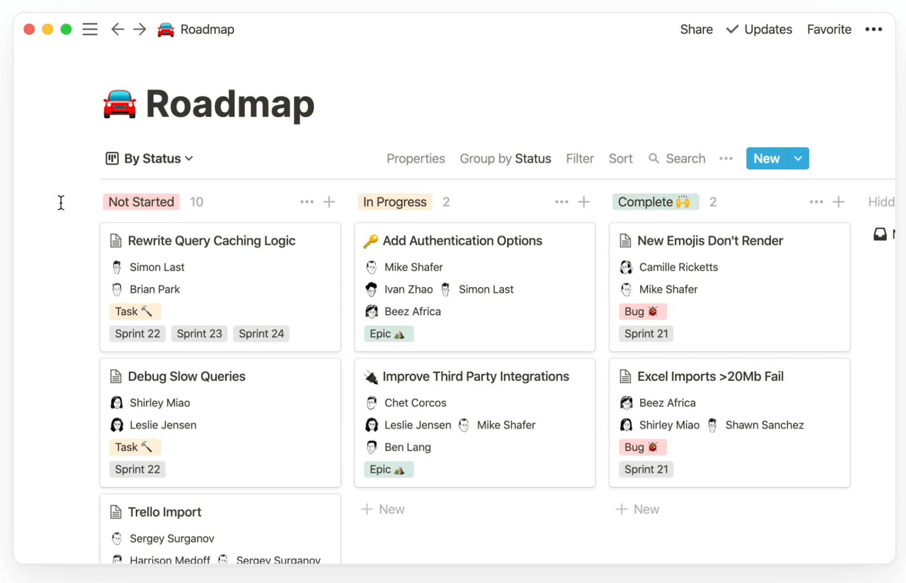
Task: Click the red car Roadmap page icon
Action: tap(166, 29)
